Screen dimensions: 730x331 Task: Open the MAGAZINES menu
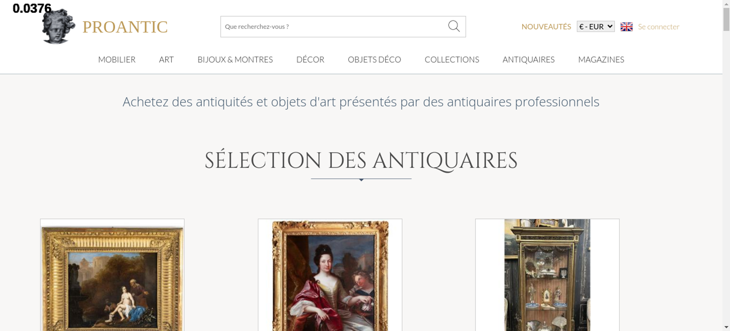pos(601,59)
